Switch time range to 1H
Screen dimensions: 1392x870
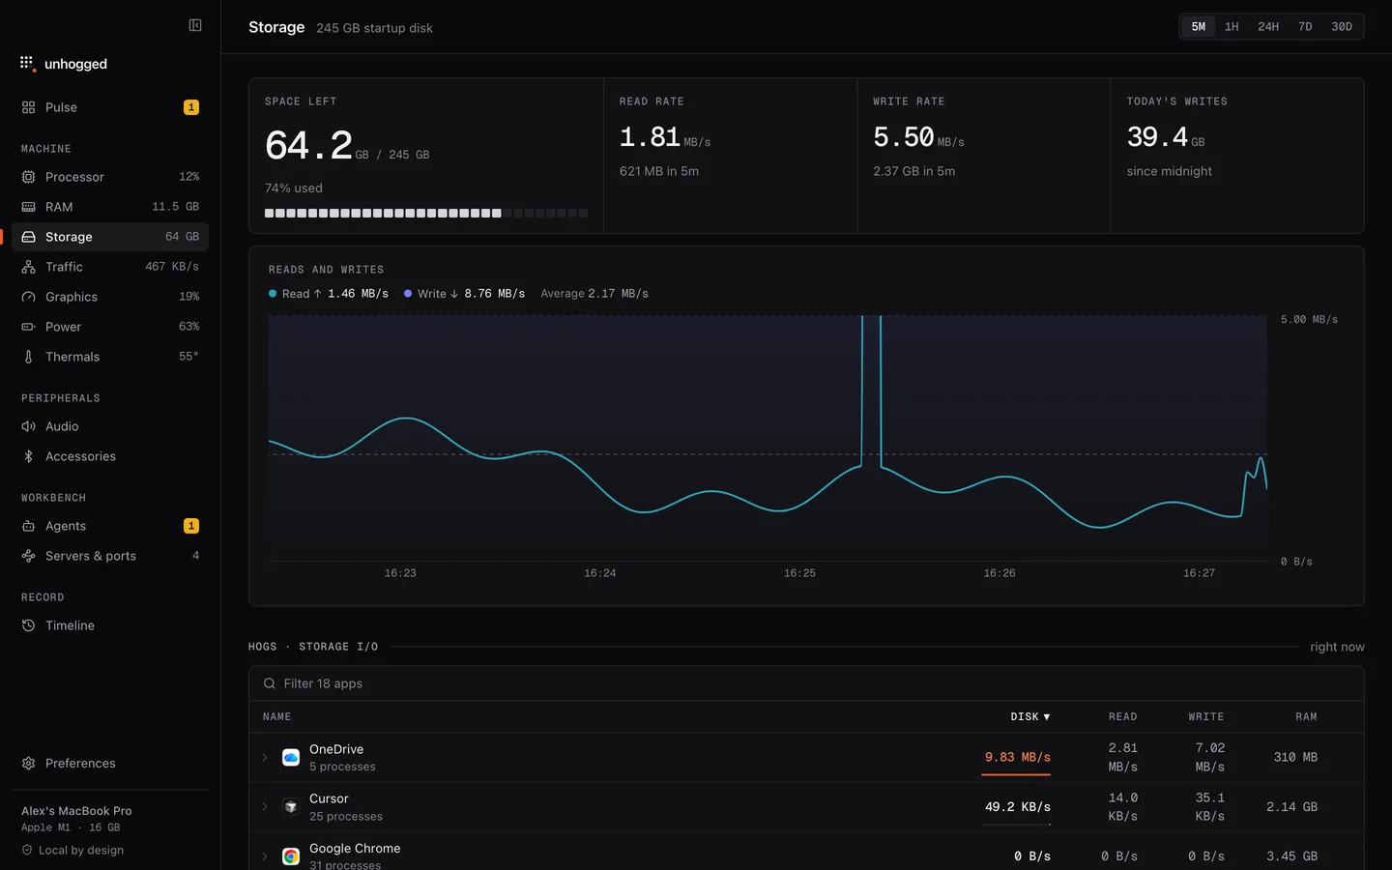pyautogui.click(x=1232, y=27)
